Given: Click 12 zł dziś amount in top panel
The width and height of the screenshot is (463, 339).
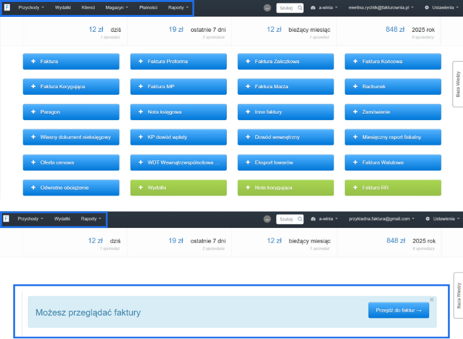Looking at the screenshot, I should click(96, 29).
